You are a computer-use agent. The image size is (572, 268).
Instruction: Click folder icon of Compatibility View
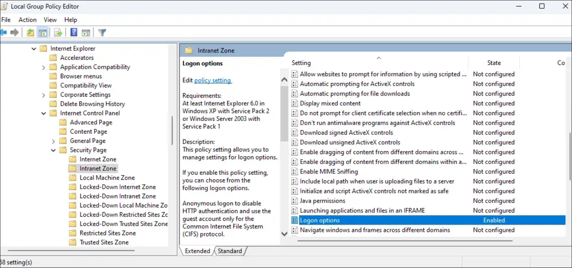pos(53,85)
